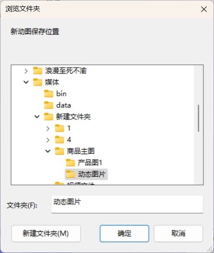Select the 产品图1 folder label

[x=90, y=162]
